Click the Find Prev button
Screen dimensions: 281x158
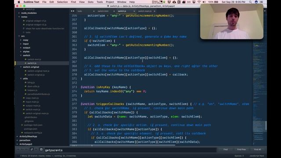[x=241, y=149]
